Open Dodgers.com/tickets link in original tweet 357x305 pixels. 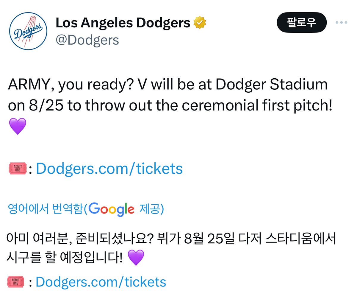(x=109, y=169)
